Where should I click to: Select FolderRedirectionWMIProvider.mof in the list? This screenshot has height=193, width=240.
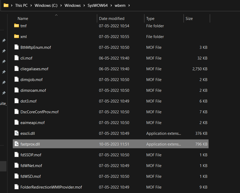click(x=51, y=187)
